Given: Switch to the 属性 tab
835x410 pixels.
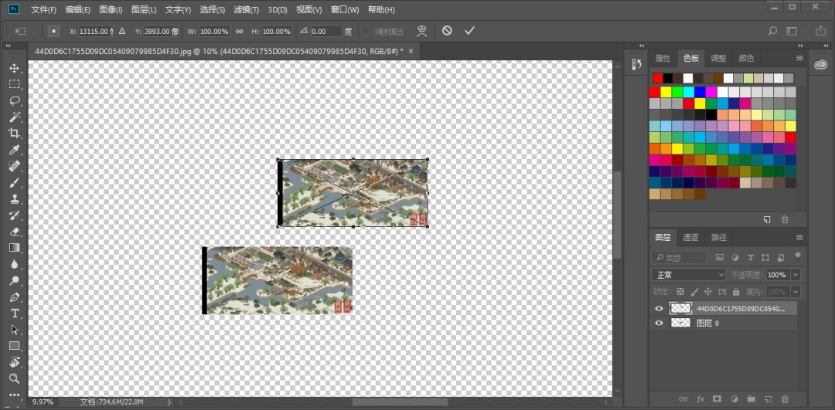Looking at the screenshot, I should pyautogui.click(x=663, y=58).
